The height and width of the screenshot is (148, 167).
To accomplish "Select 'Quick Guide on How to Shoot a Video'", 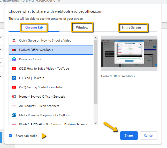I will (51, 41).
